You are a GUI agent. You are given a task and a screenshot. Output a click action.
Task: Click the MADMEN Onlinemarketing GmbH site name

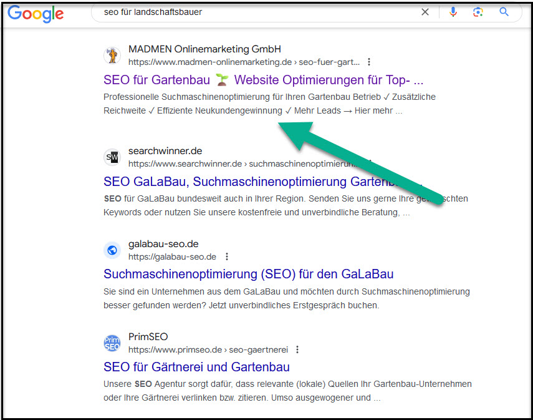(x=204, y=49)
